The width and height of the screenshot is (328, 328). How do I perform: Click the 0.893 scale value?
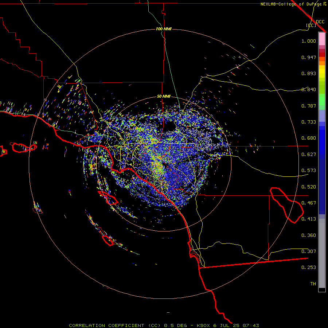(309, 73)
